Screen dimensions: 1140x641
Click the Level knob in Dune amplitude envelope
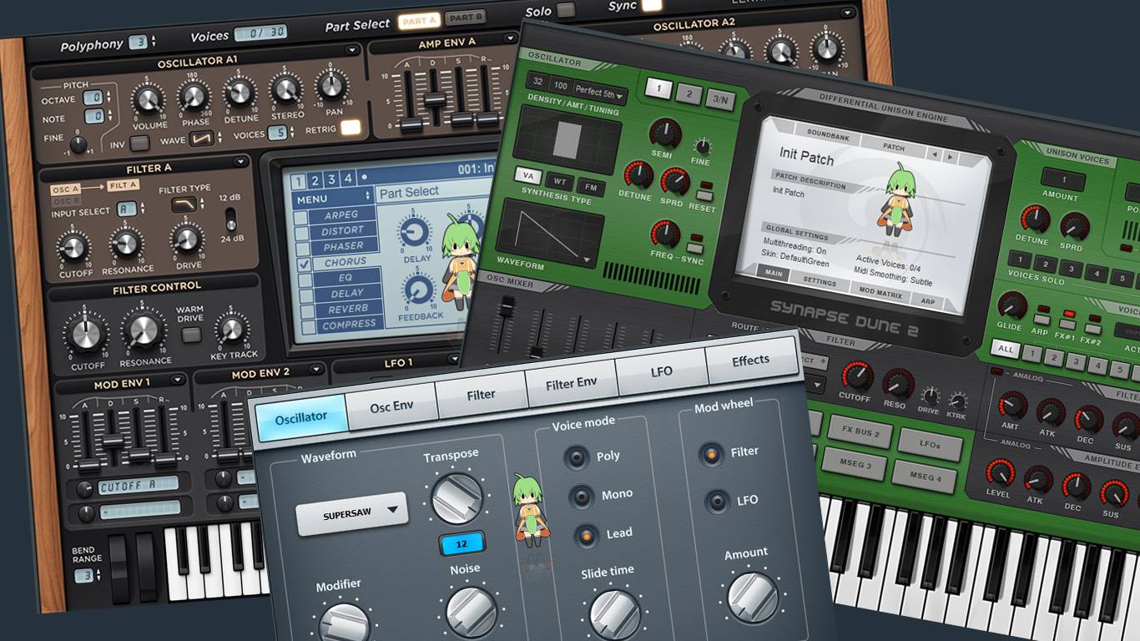coord(999,473)
